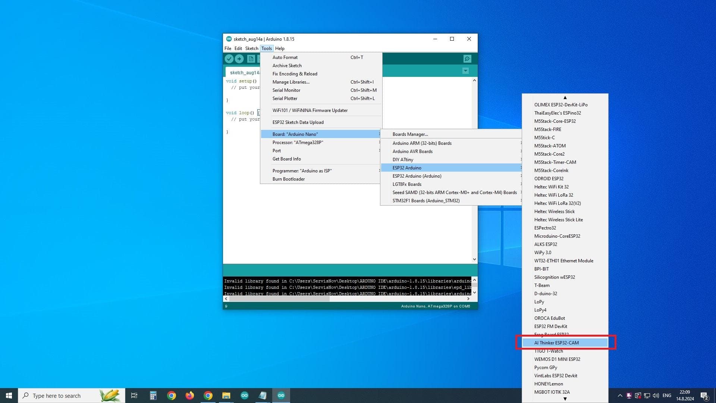Open File Explorer in the taskbar
This screenshot has height=403, width=716.
[x=226, y=396]
